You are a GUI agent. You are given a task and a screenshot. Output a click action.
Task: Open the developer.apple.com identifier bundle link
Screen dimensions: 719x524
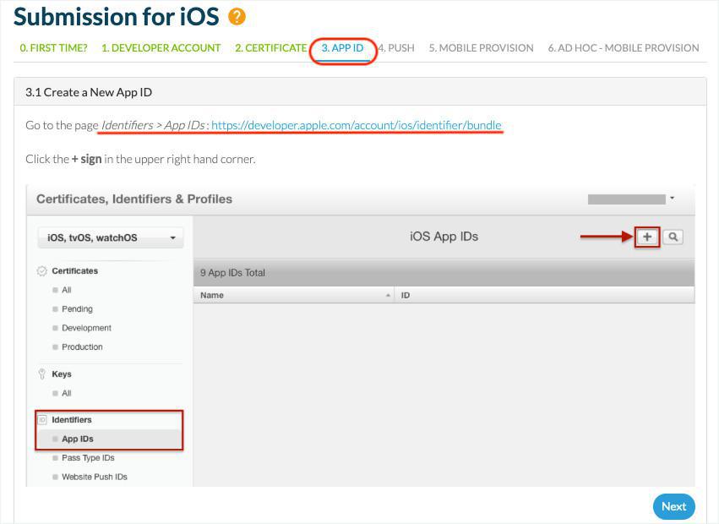click(x=356, y=125)
